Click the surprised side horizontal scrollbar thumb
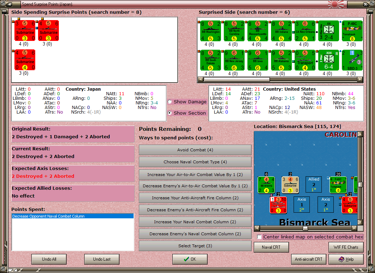This screenshot has width=375, height=273. [236, 79]
